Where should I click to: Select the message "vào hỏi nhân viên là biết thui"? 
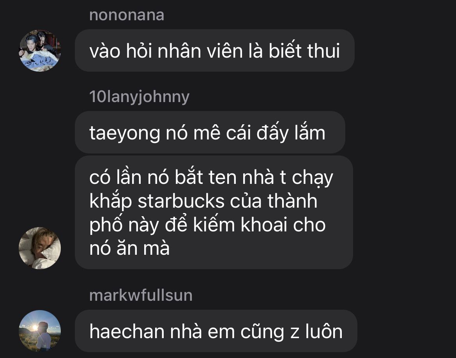[215, 51]
